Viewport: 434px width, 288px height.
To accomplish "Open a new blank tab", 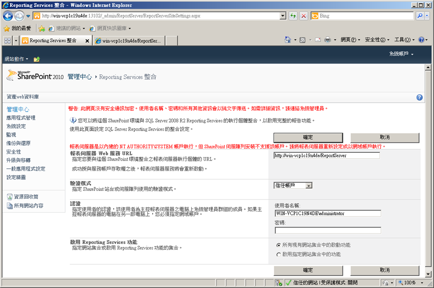I will coord(172,41).
